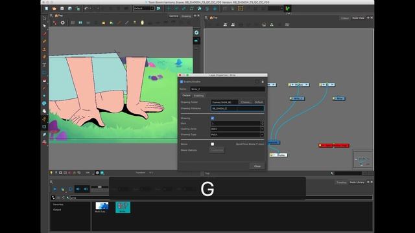Viewport: 415px width, 233px height.
Task: Click the Open Scene folder icon
Action: coord(54,8)
